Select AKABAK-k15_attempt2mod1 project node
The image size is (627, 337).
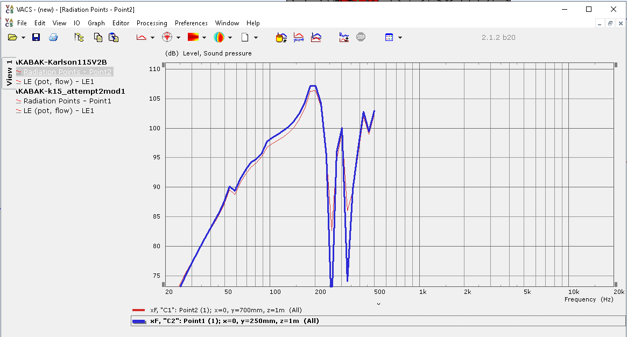70,92
